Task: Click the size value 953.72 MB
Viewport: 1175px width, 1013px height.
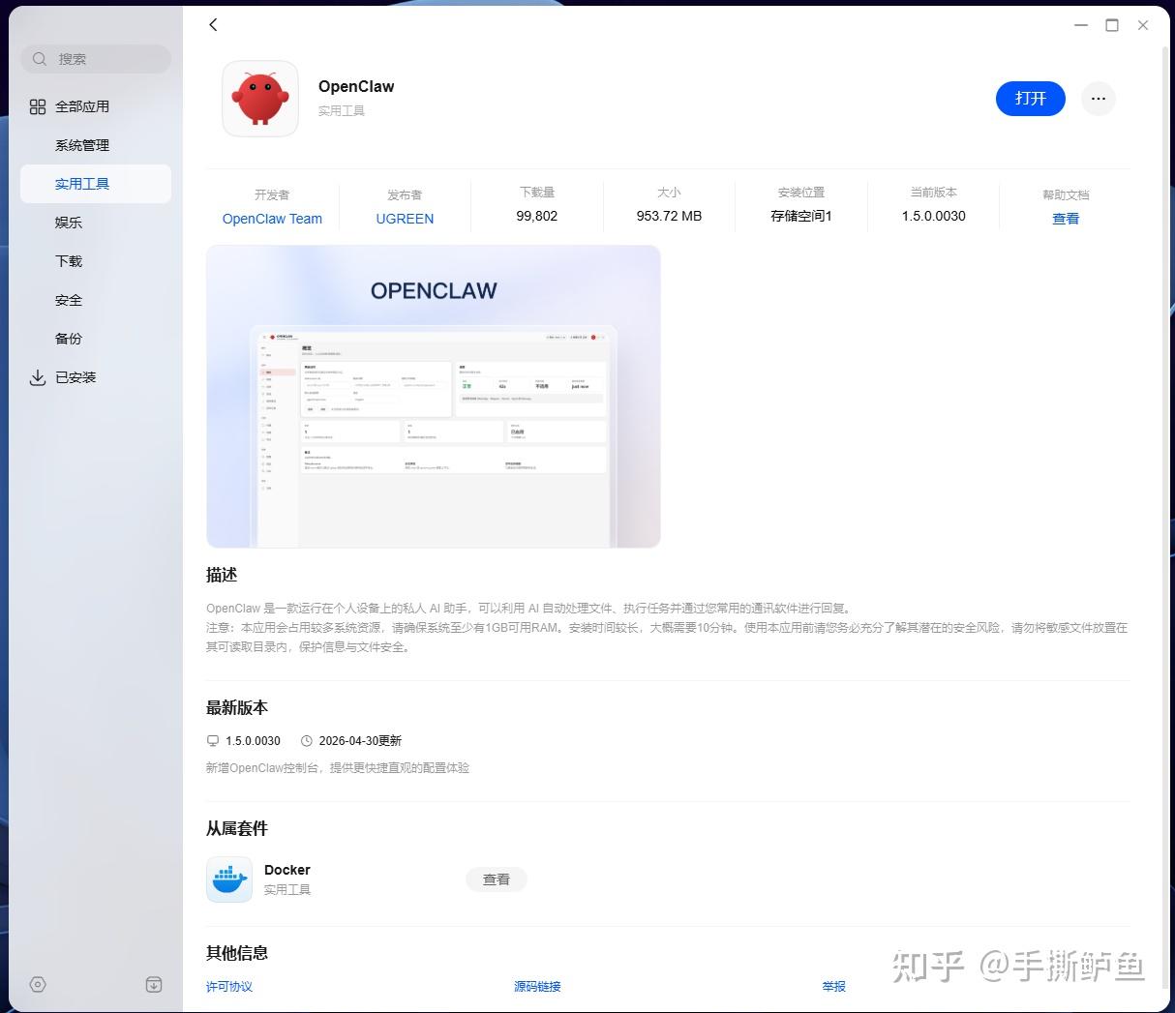Action: pos(669,216)
